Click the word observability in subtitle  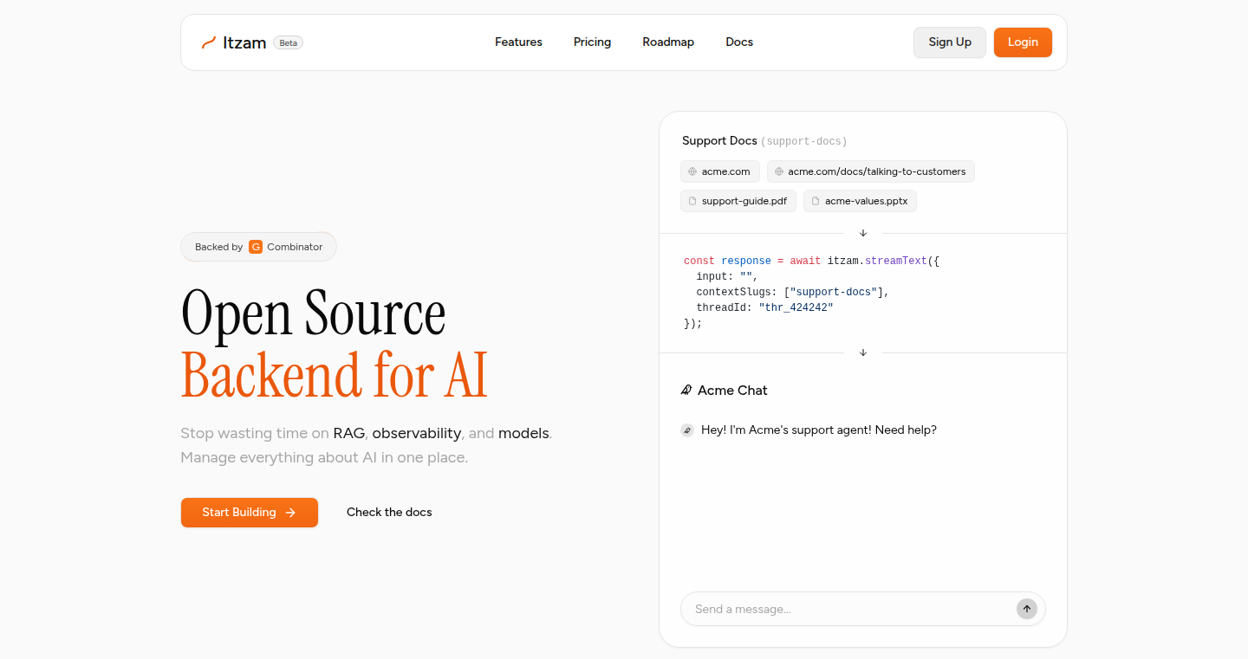point(417,433)
